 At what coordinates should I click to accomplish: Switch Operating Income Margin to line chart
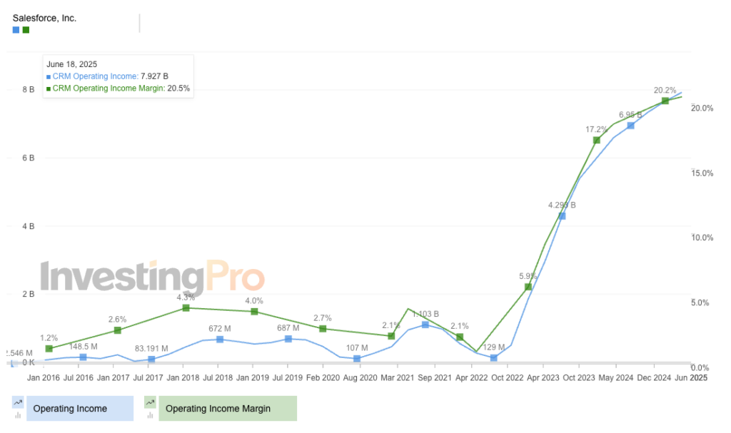(x=150, y=403)
